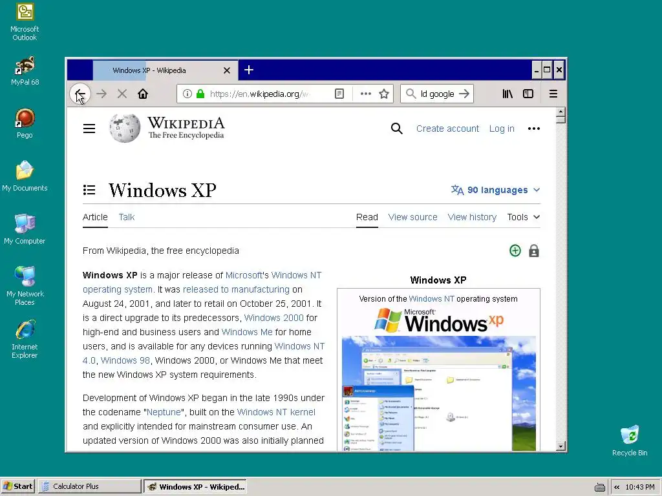Open the browser hamburger application menu

(x=553, y=94)
